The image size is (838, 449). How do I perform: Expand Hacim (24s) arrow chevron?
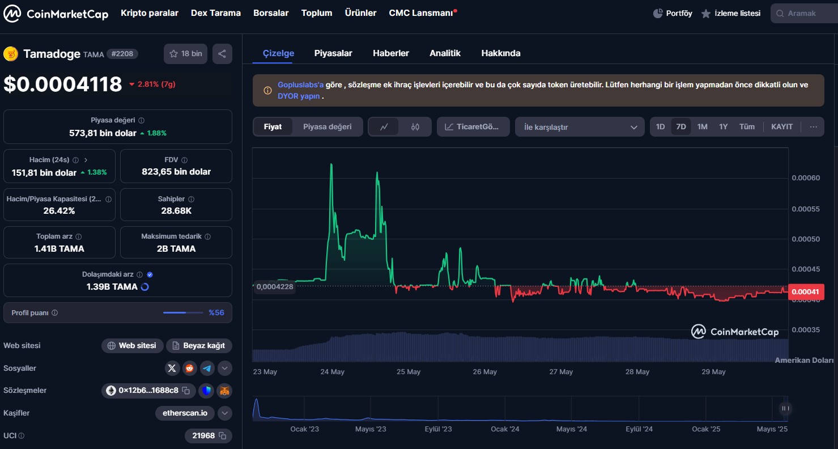tap(86, 160)
